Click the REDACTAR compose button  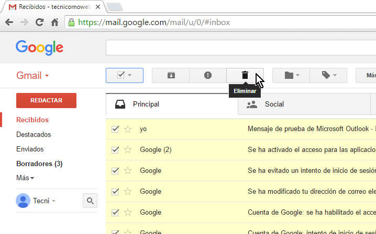(x=46, y=100)
